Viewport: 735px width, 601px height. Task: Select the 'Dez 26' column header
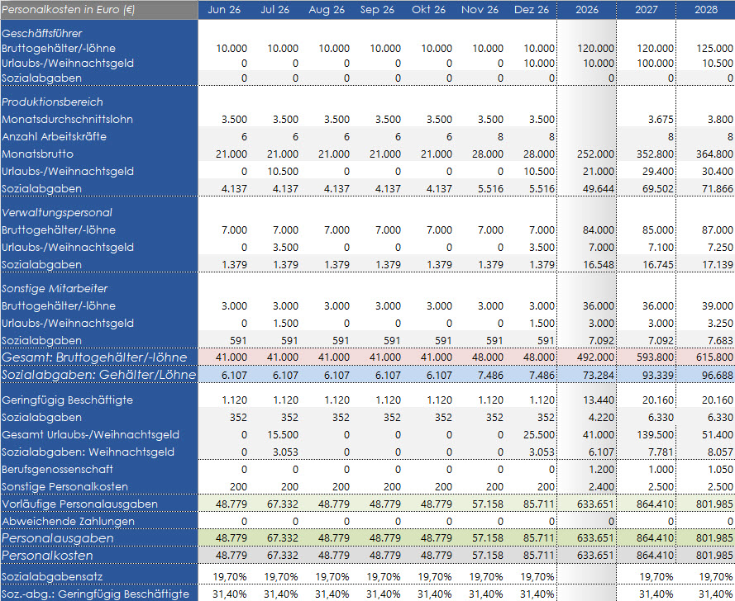click(531, 9)
